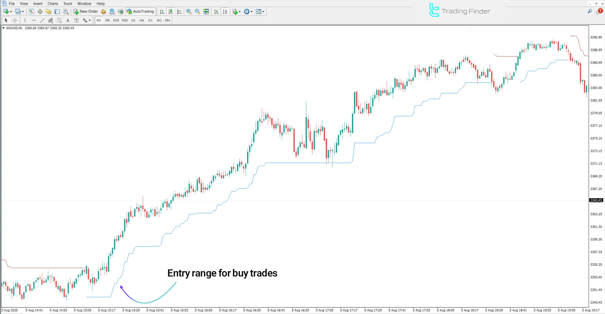Open the Market Watch panel

(31, 12)
